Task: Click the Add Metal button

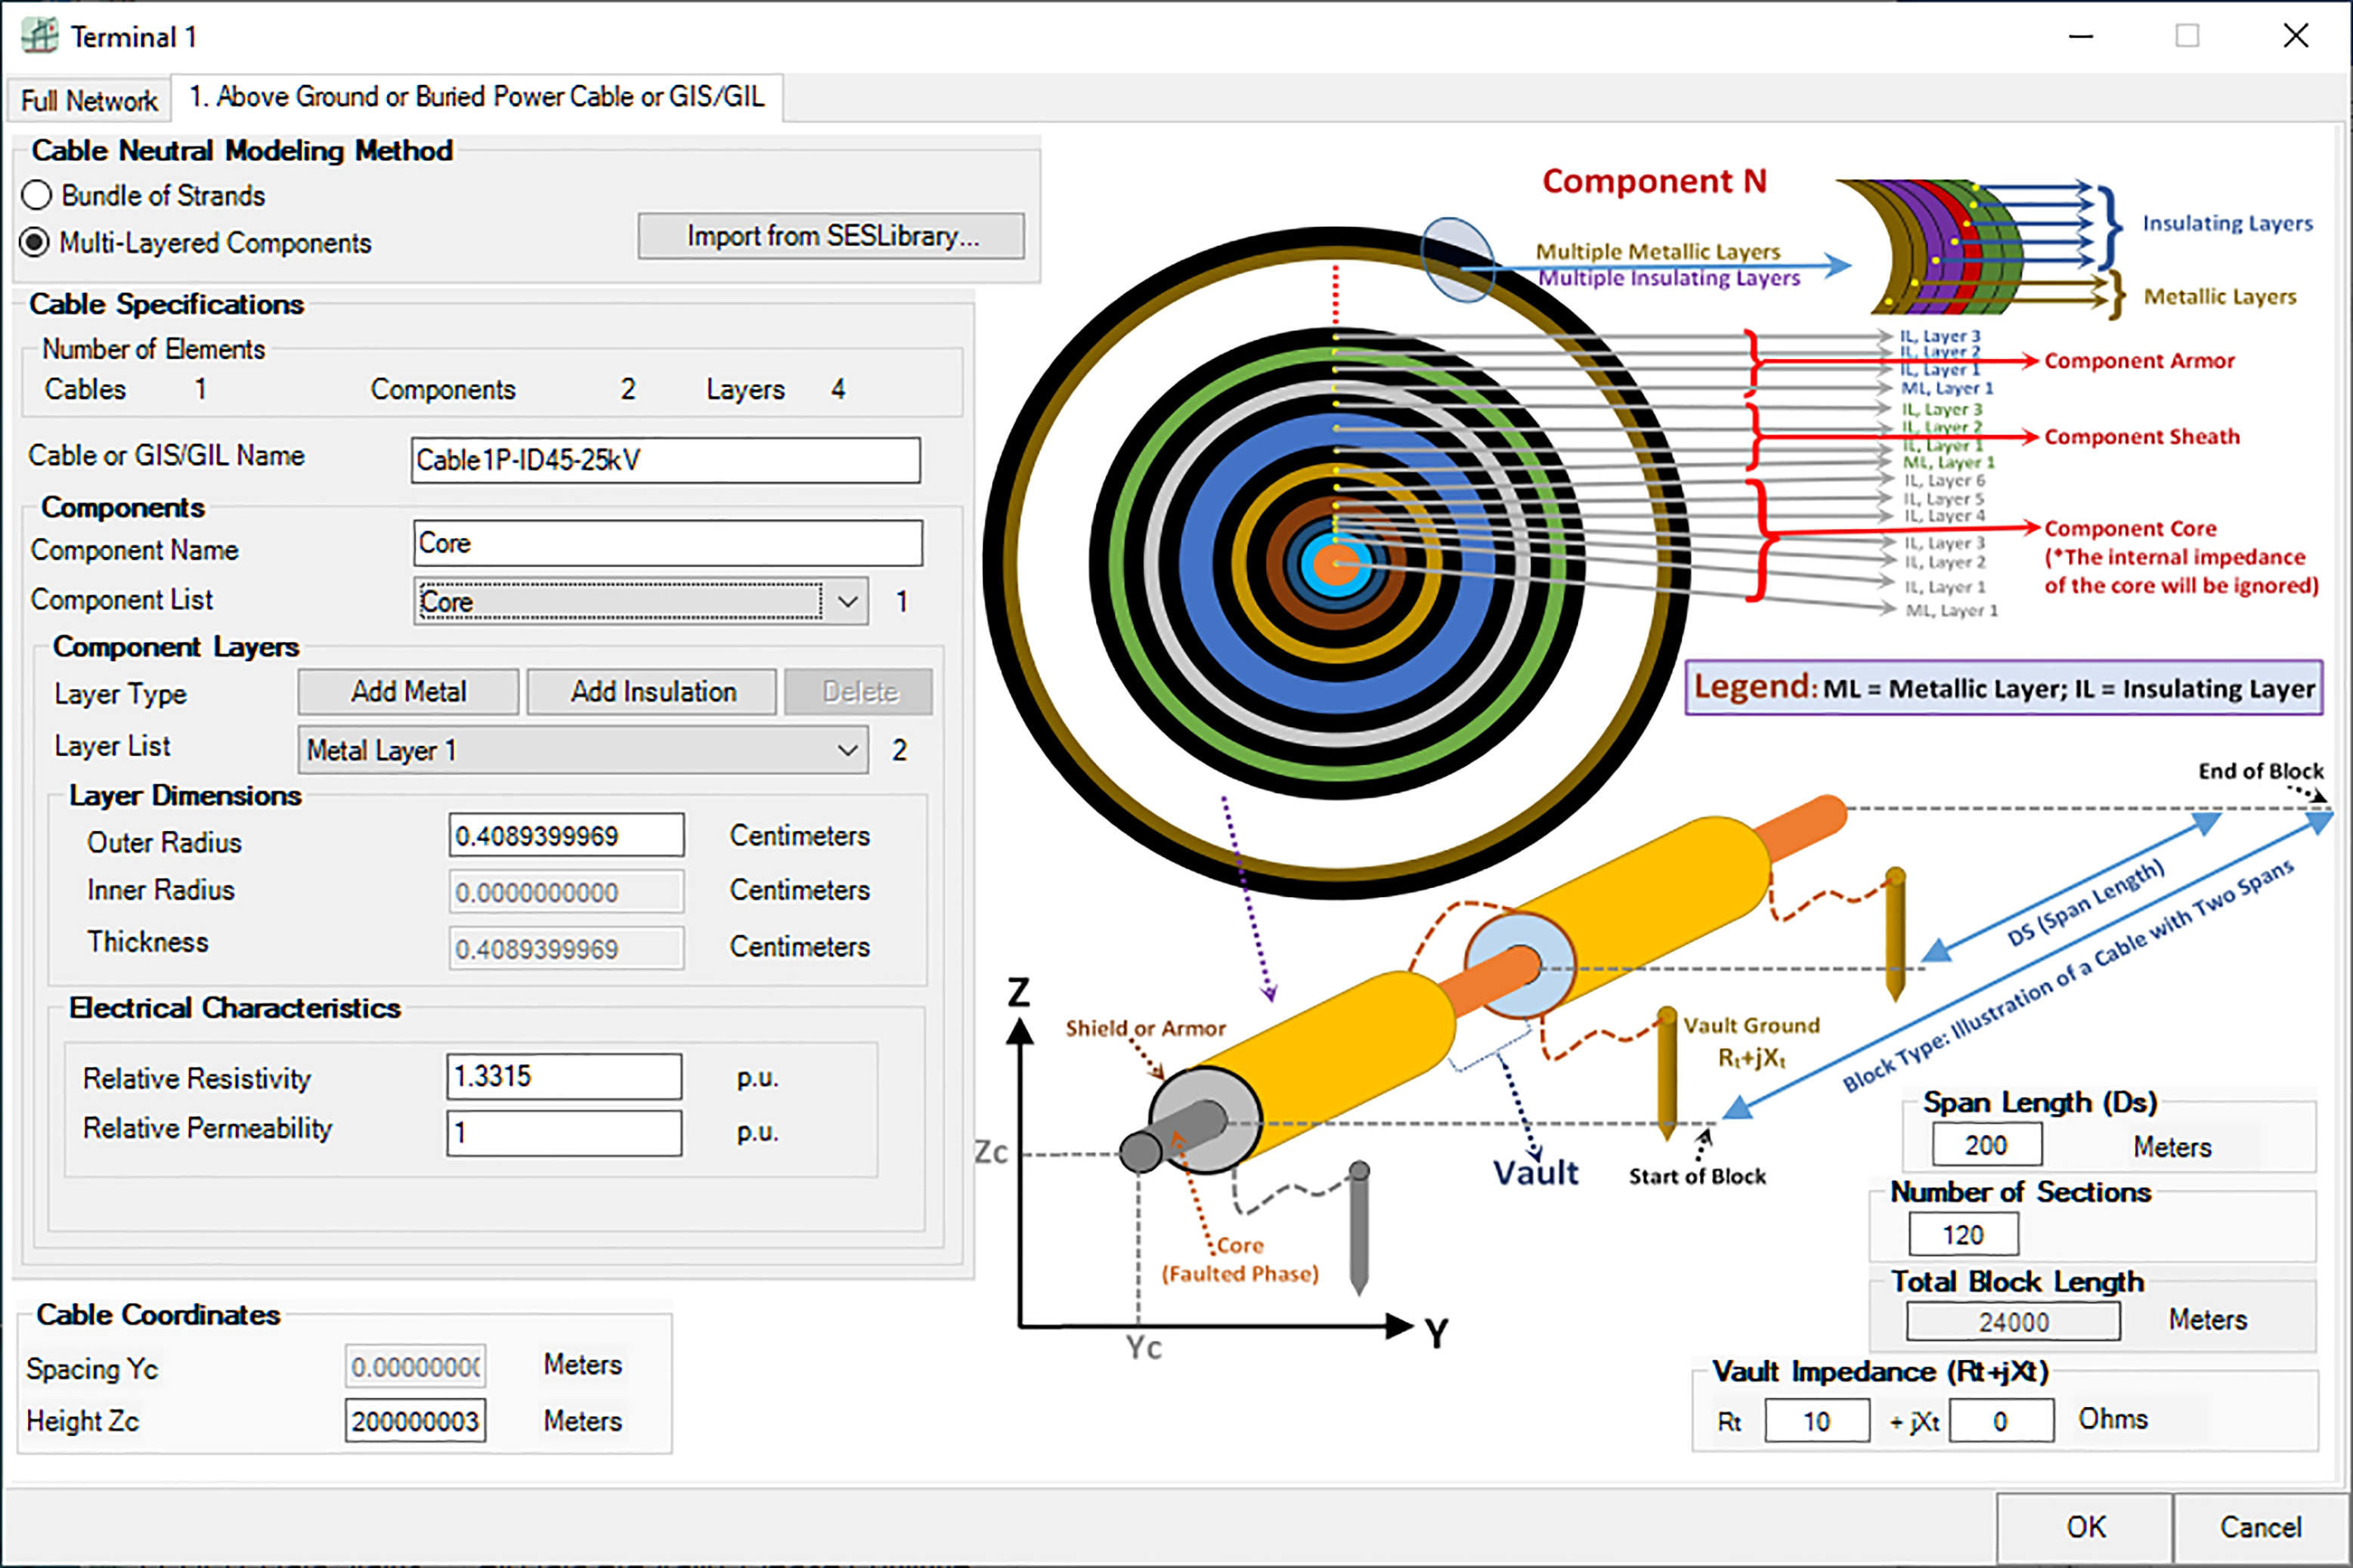Action: [x=408, y=692]
